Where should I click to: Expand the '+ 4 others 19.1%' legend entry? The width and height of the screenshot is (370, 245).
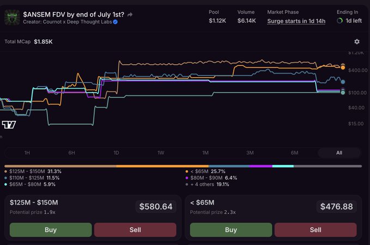coord(207,185)
